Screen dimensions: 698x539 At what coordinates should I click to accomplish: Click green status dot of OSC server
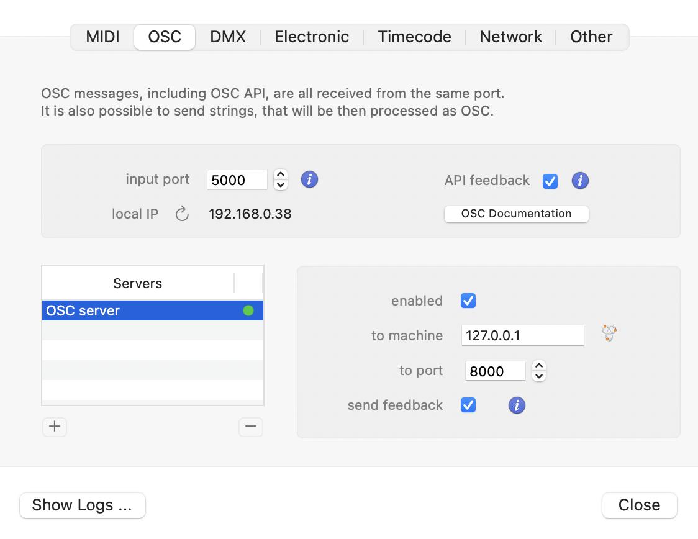click(248, 310)
